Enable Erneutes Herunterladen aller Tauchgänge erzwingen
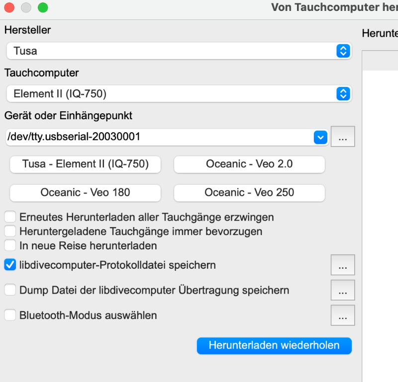The width and height of the screenshot is (398, 382). pyautogui.click(x=10, y=217)
